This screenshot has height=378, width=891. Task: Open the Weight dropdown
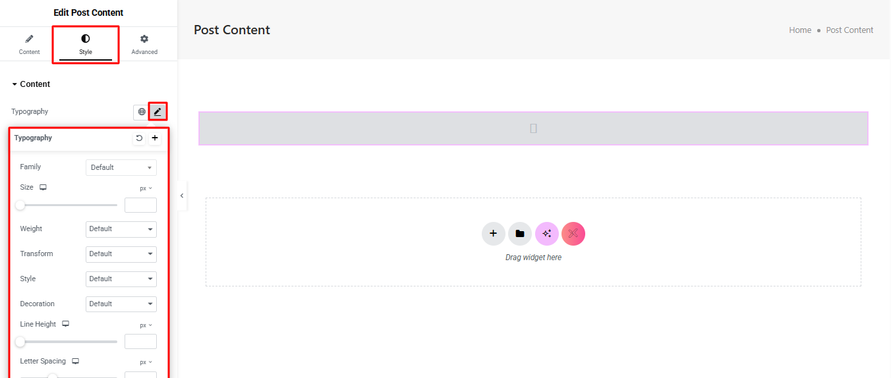[121, 229]
